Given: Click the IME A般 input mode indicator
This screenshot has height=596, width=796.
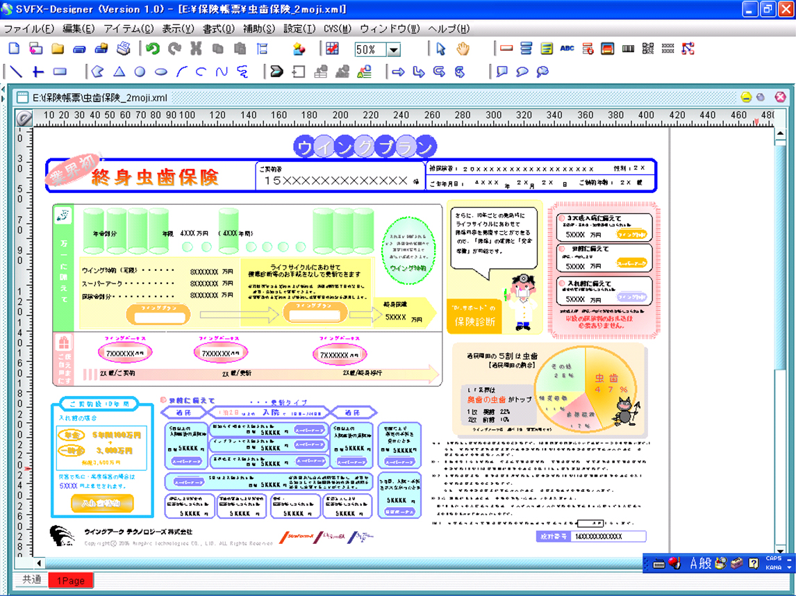Looking at the screenshot, I should pyautogui.click(x=701, y=563).
